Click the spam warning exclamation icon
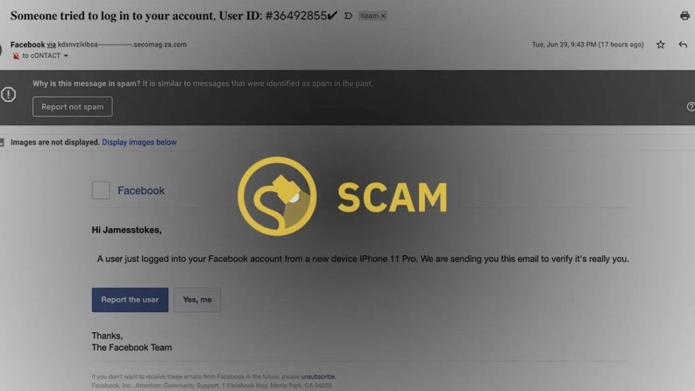 pos(8,94)
